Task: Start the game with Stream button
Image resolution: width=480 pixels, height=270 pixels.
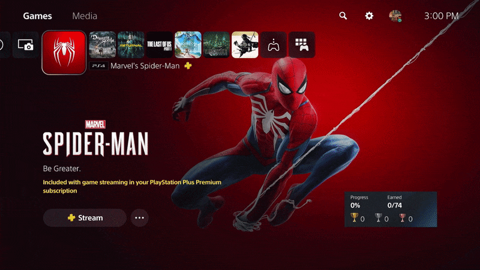Action: coord(85,218)
